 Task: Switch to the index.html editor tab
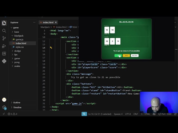[48, 22]
